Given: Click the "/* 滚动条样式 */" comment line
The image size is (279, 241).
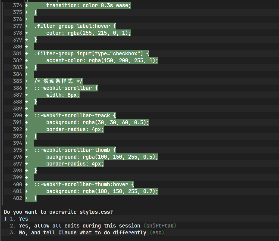Looking at the screenshot, I should 58,81.
